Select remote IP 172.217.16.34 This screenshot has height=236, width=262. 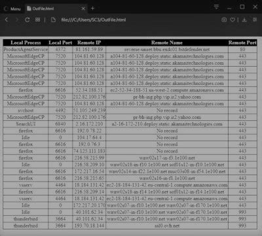point(89,171)
